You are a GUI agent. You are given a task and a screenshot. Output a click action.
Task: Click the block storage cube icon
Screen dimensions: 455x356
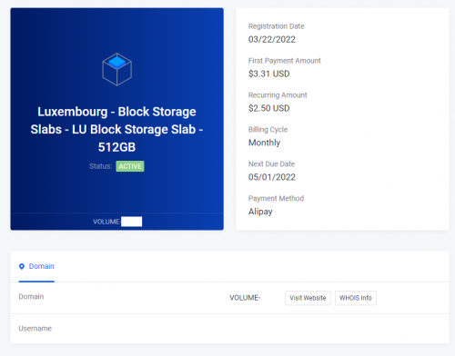pyautogui.click(x=116, y=69)
